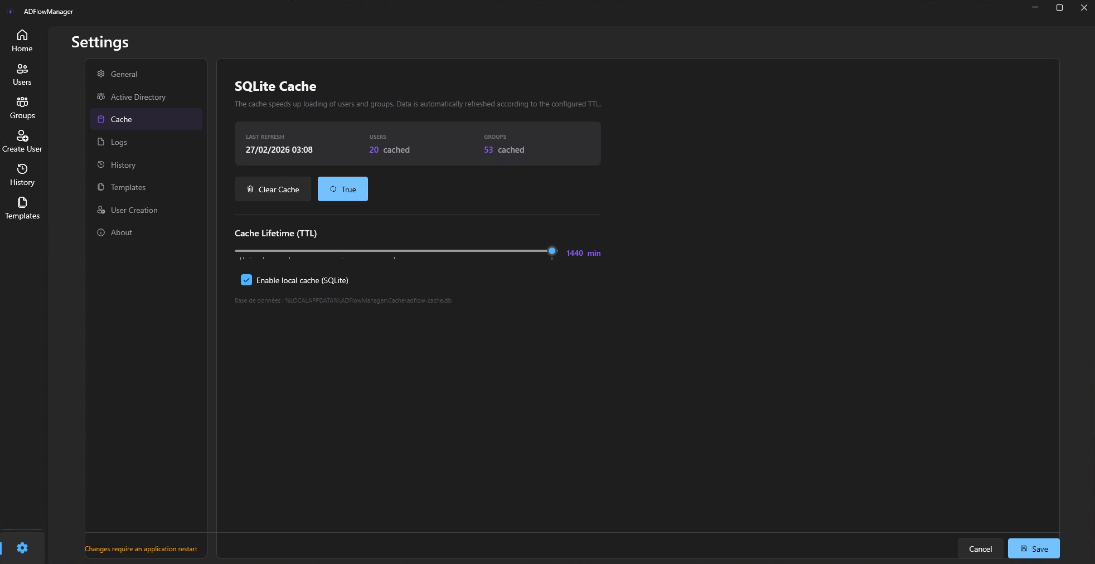This screenshot has width=1095, height=564.
Task: Cancel the settings changes
Action: [980, 548]
